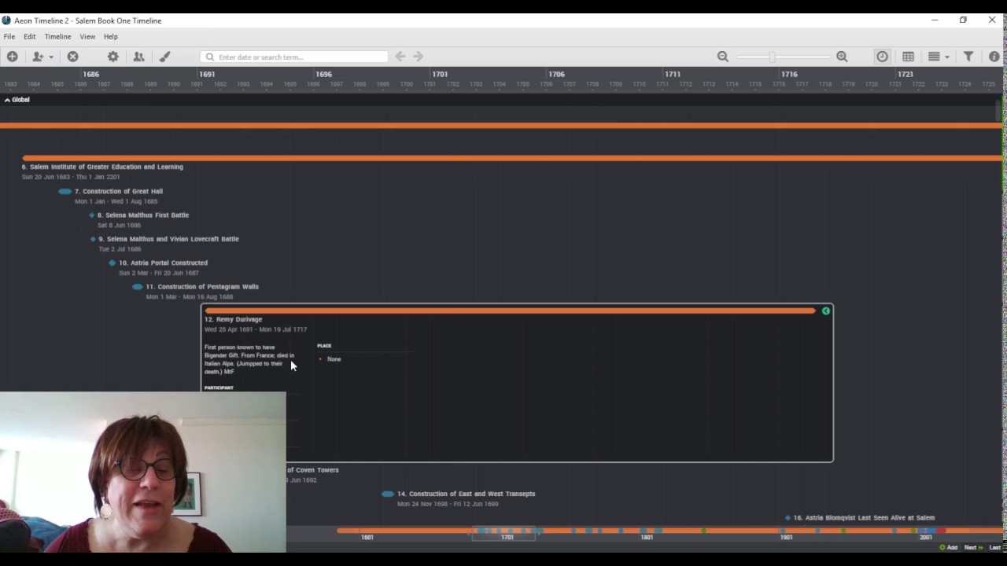Click year 1691 on the time ruler

point(207,74)
